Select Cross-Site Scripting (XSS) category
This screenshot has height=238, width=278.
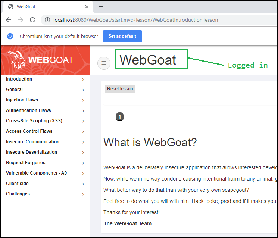tap(34, 121)
